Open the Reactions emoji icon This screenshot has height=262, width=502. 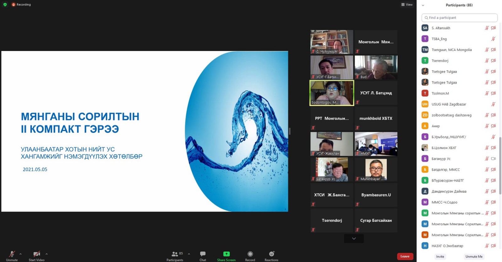tap(271, 254)
